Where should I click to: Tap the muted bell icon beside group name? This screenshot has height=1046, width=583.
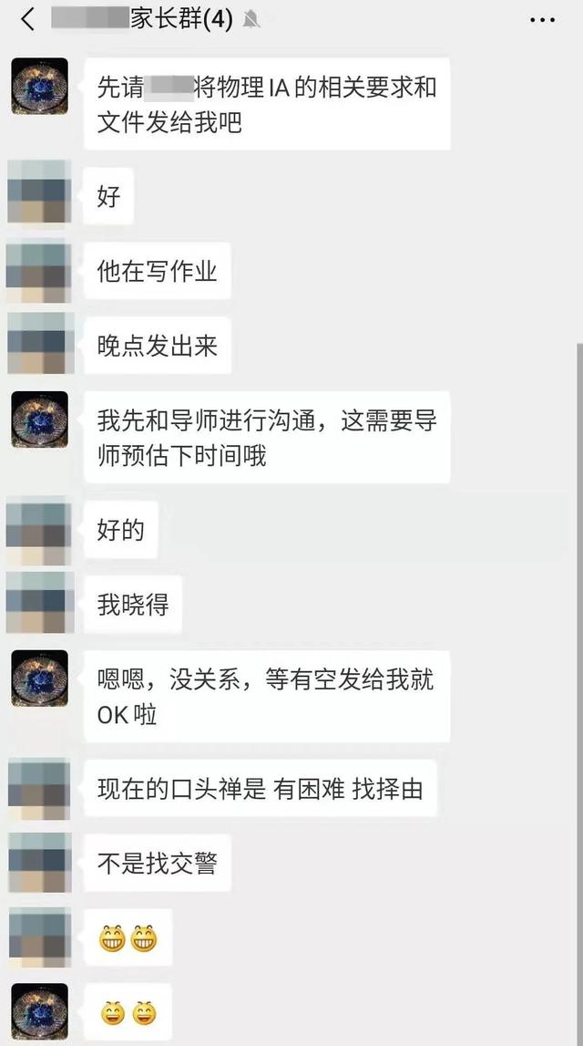251,20
